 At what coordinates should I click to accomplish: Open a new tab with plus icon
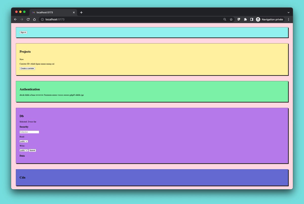pos(81,12)
